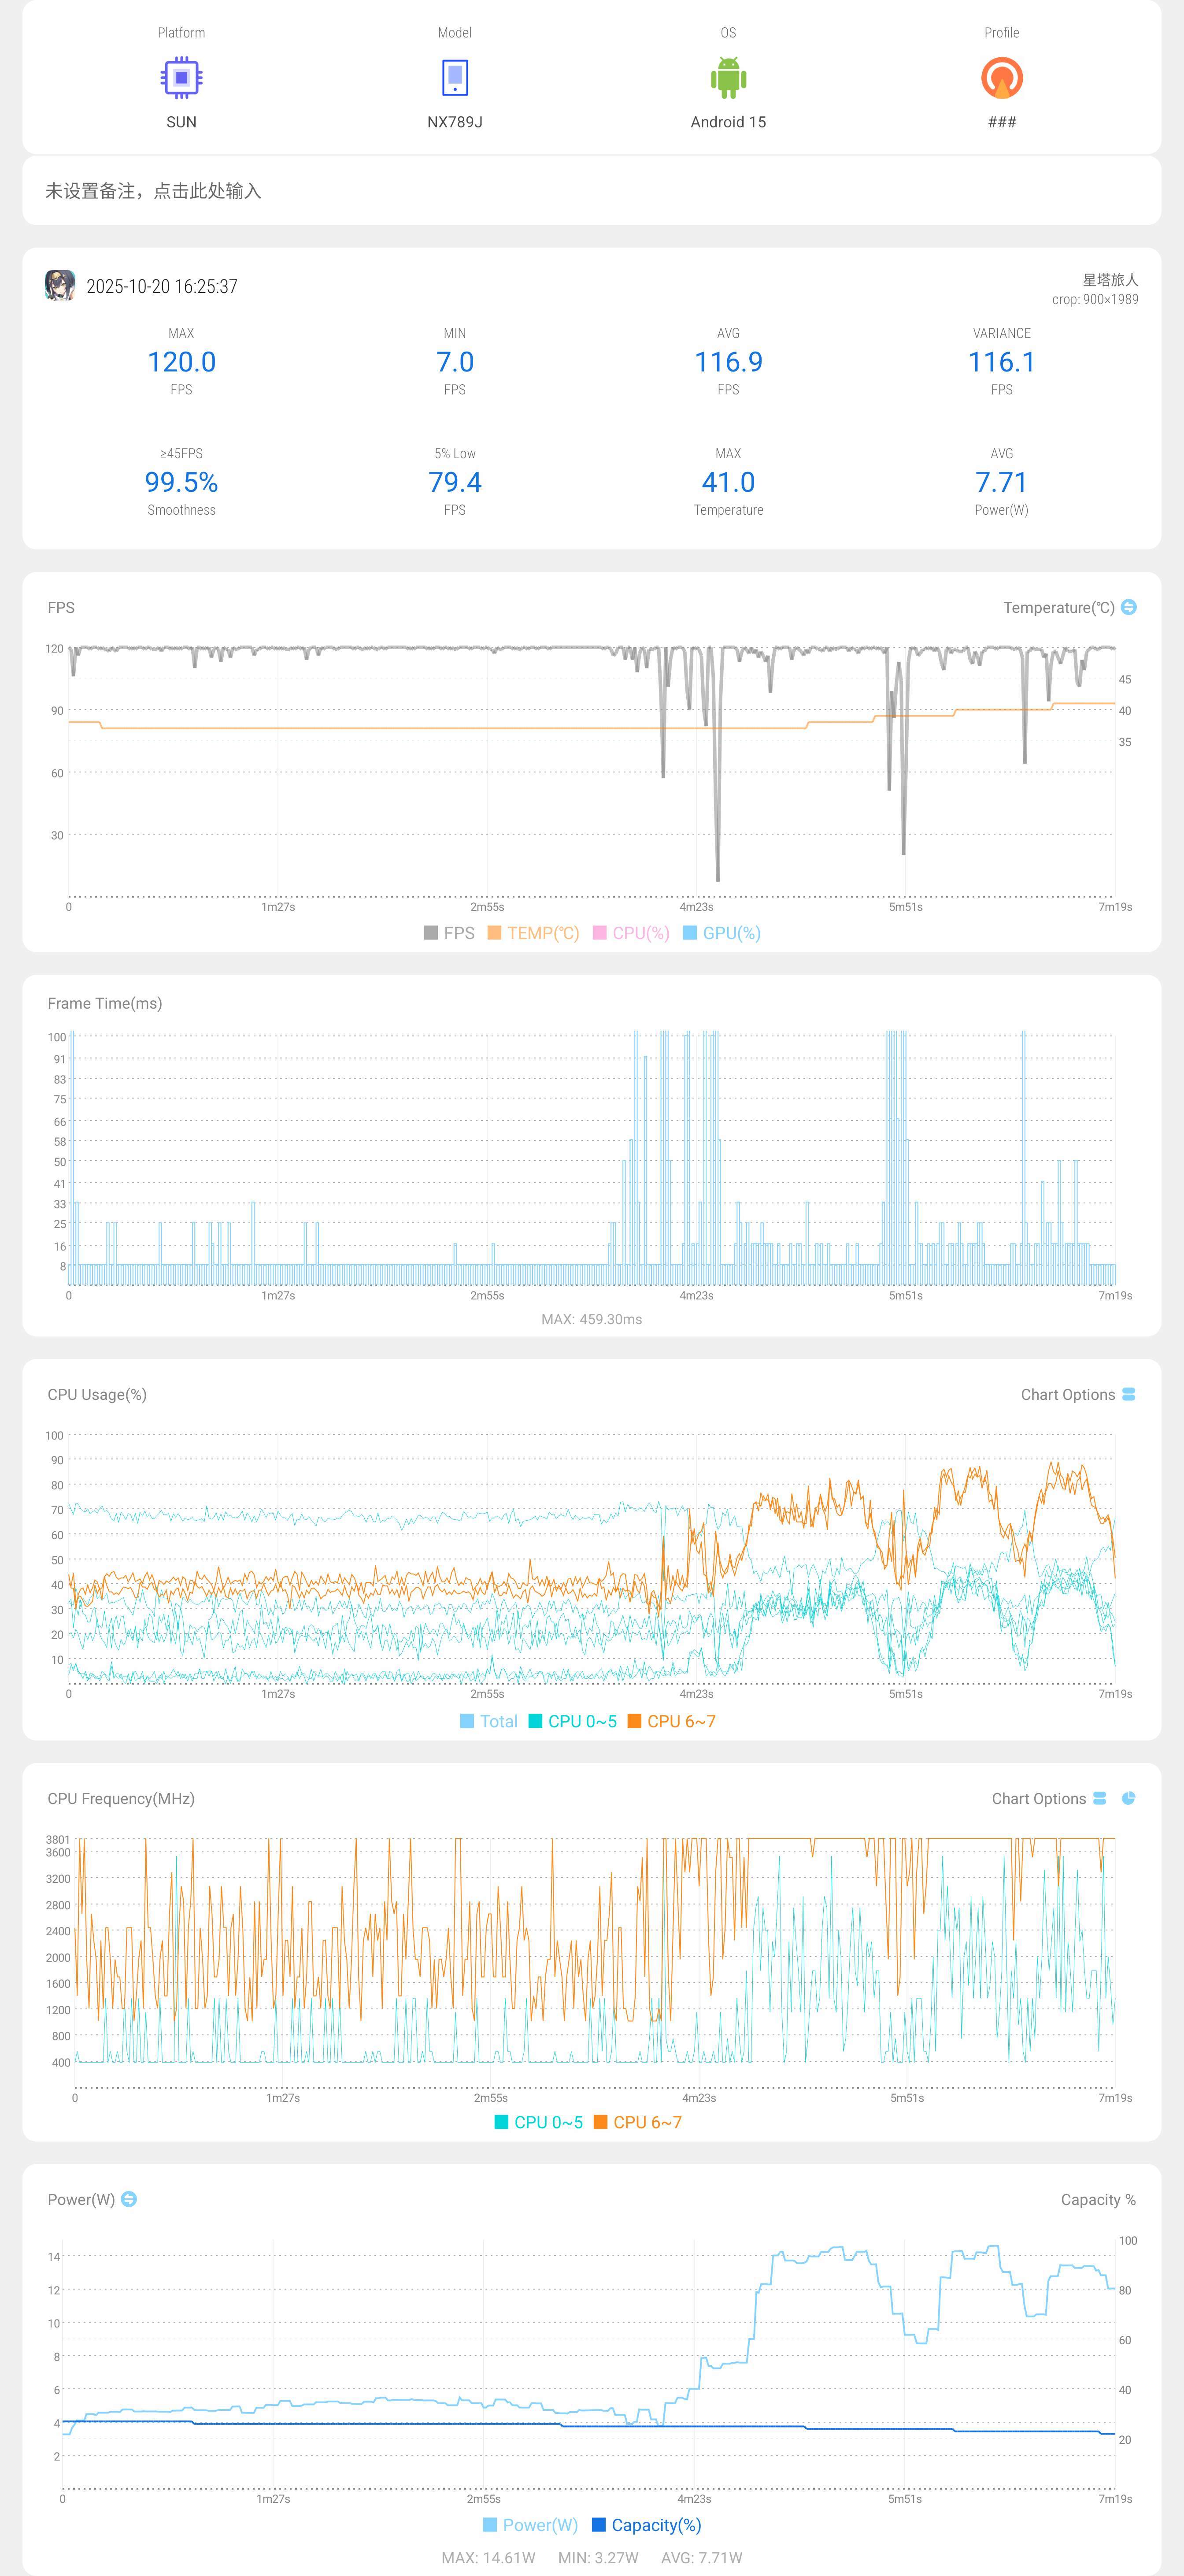Click the "MIN: 3.27W" power text

coord(598,2557)
